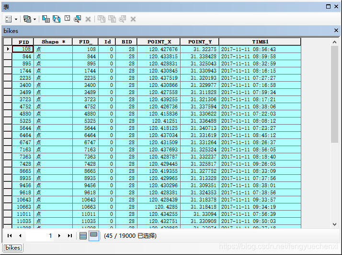This screenshot has width=342, height=255.
Task: Click POINT_X value 120.4285
Action: [159, 207]
